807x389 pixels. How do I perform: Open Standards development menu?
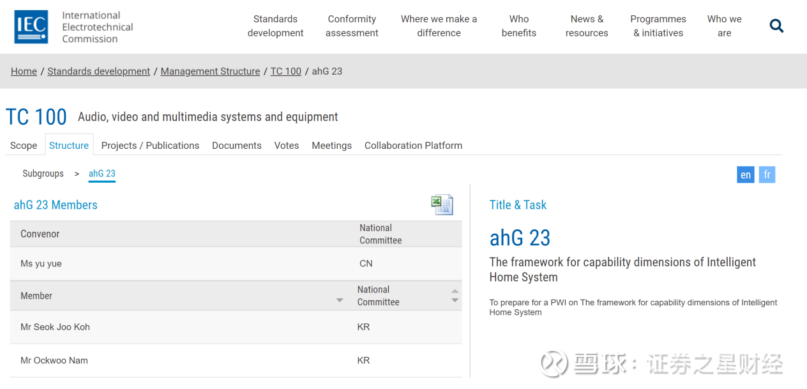coord(275,26)
